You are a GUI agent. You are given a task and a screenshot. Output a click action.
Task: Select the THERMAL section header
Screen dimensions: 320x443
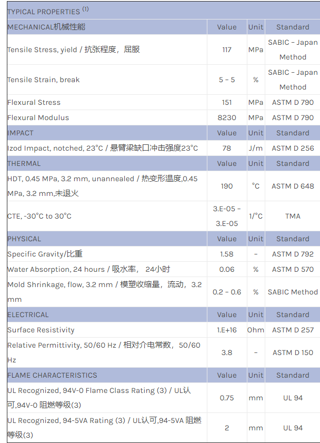tap(24, 163)
